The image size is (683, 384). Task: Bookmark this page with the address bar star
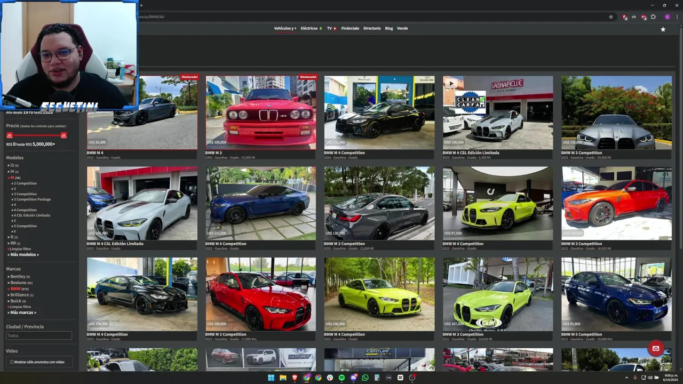(x=611, y=17)
